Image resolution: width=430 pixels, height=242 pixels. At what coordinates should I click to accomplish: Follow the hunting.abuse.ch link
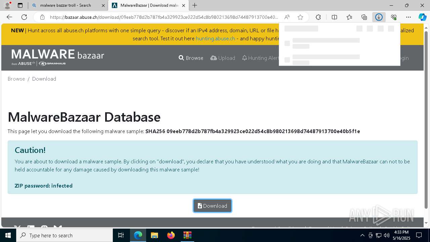[x=215, y=38]
